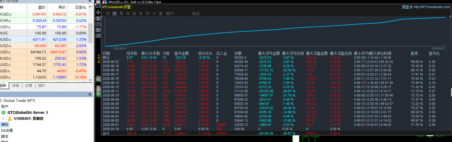Screen dimensions: 452x142
Task: Click the 最大浮亏金额 column header
Action: 269,53
